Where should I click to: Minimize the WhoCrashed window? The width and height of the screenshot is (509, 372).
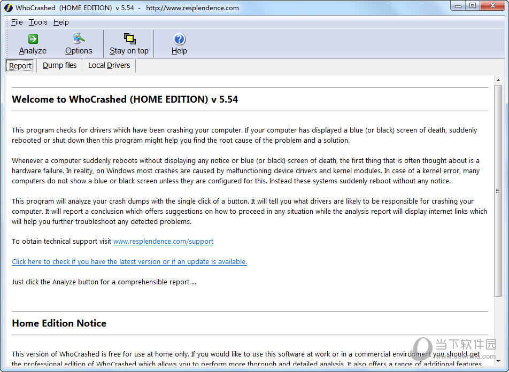pos(458,6)
